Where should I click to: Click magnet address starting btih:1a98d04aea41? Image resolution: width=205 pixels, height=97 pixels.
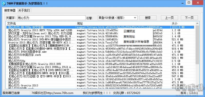[120, 82]
